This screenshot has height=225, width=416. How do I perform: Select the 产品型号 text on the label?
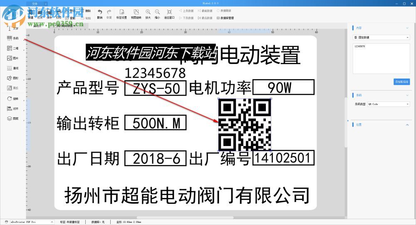pyautogui.click(x=87, y=88)
